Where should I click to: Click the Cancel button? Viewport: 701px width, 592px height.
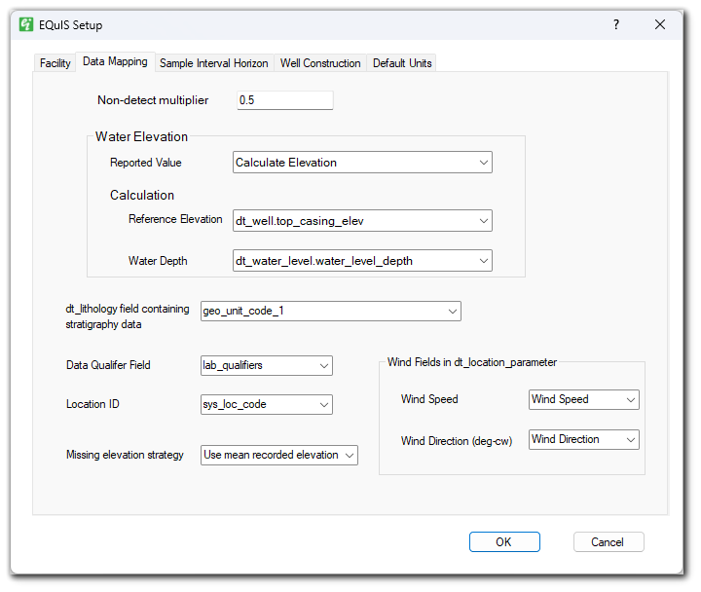point(609,542)
